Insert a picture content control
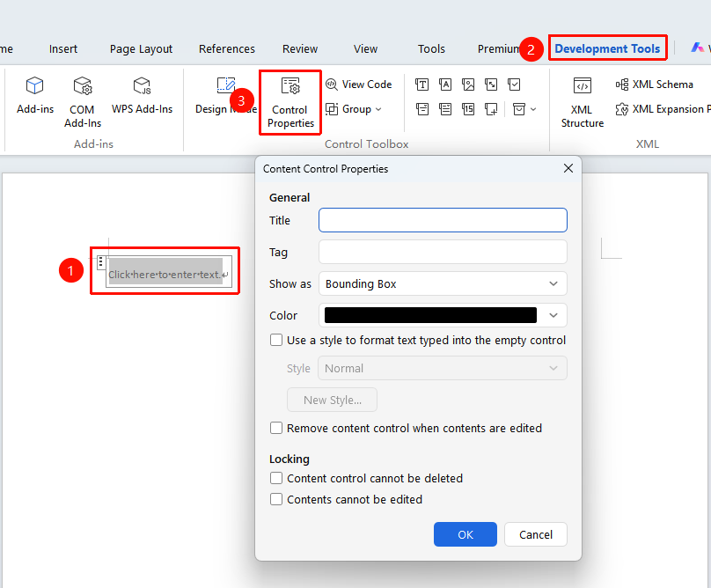 (x=468, y=85)
